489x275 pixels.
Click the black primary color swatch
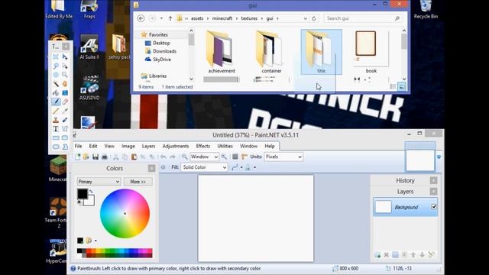click(x=83, y=193)
